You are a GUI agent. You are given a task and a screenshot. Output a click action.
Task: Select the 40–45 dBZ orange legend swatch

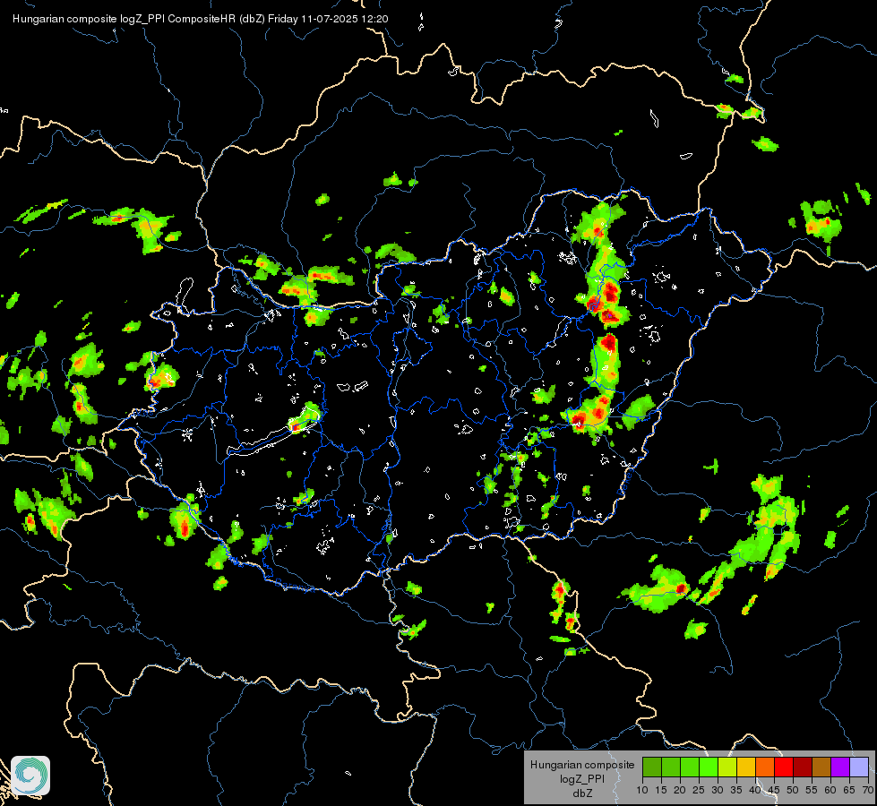tap(765, 767)
